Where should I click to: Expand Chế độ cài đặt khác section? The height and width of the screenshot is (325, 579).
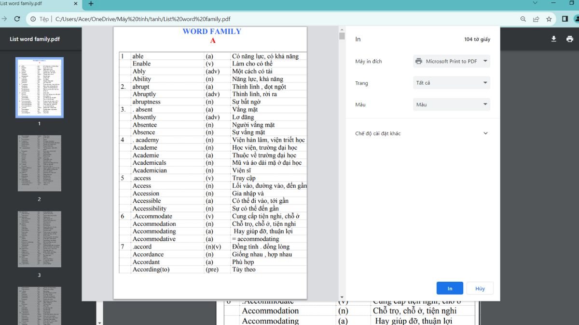click(x=485, y=133)
